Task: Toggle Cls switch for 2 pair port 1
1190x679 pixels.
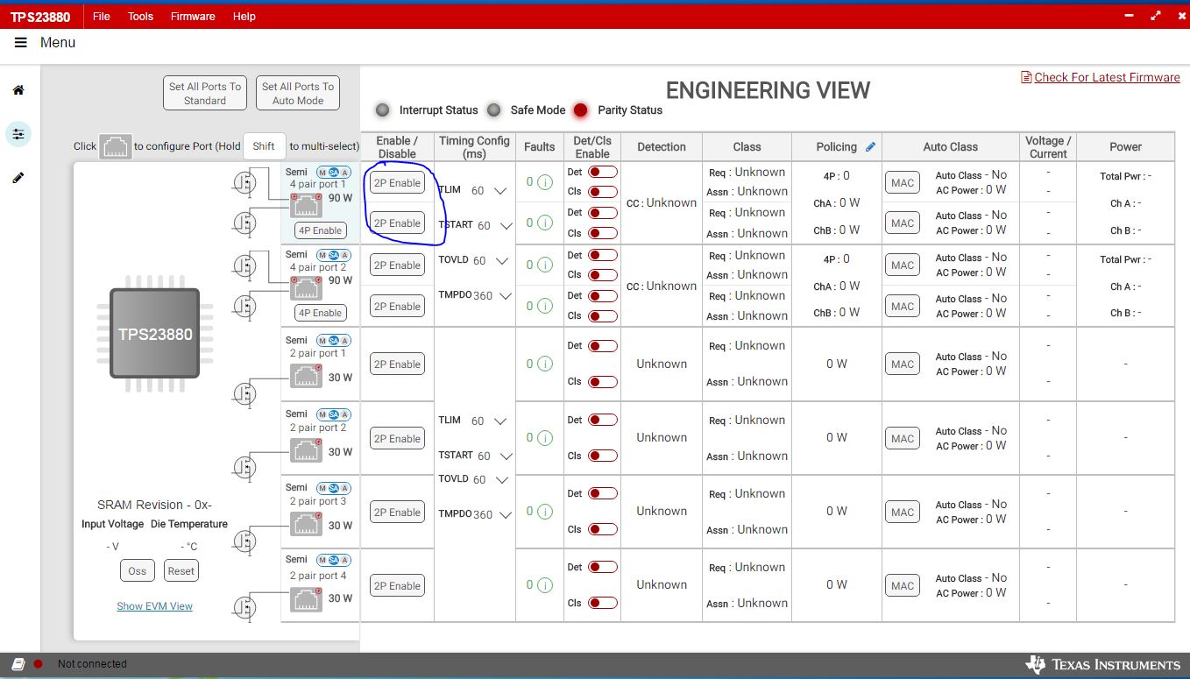Action: point(603,382)
